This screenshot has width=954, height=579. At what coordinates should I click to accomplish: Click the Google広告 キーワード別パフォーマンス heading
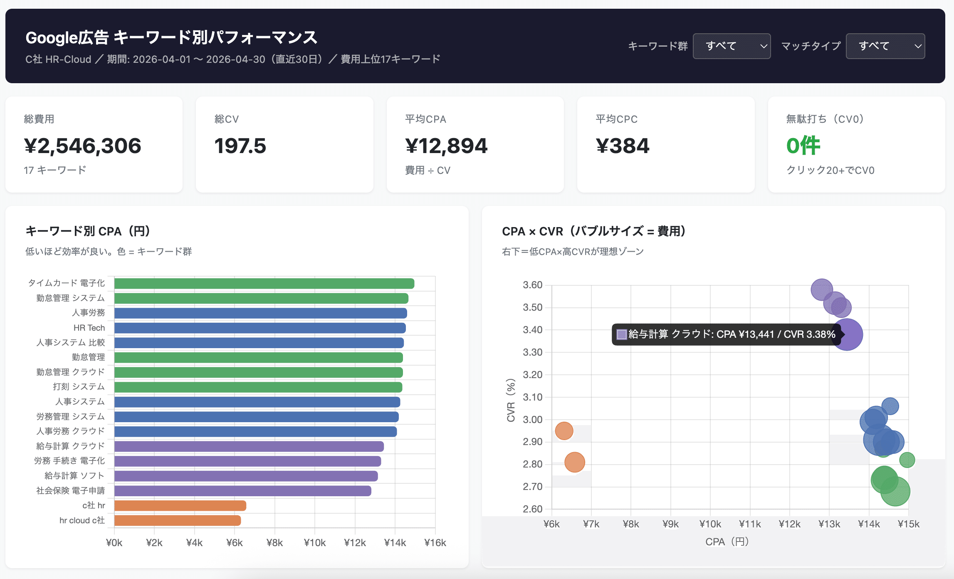(171, 38)
